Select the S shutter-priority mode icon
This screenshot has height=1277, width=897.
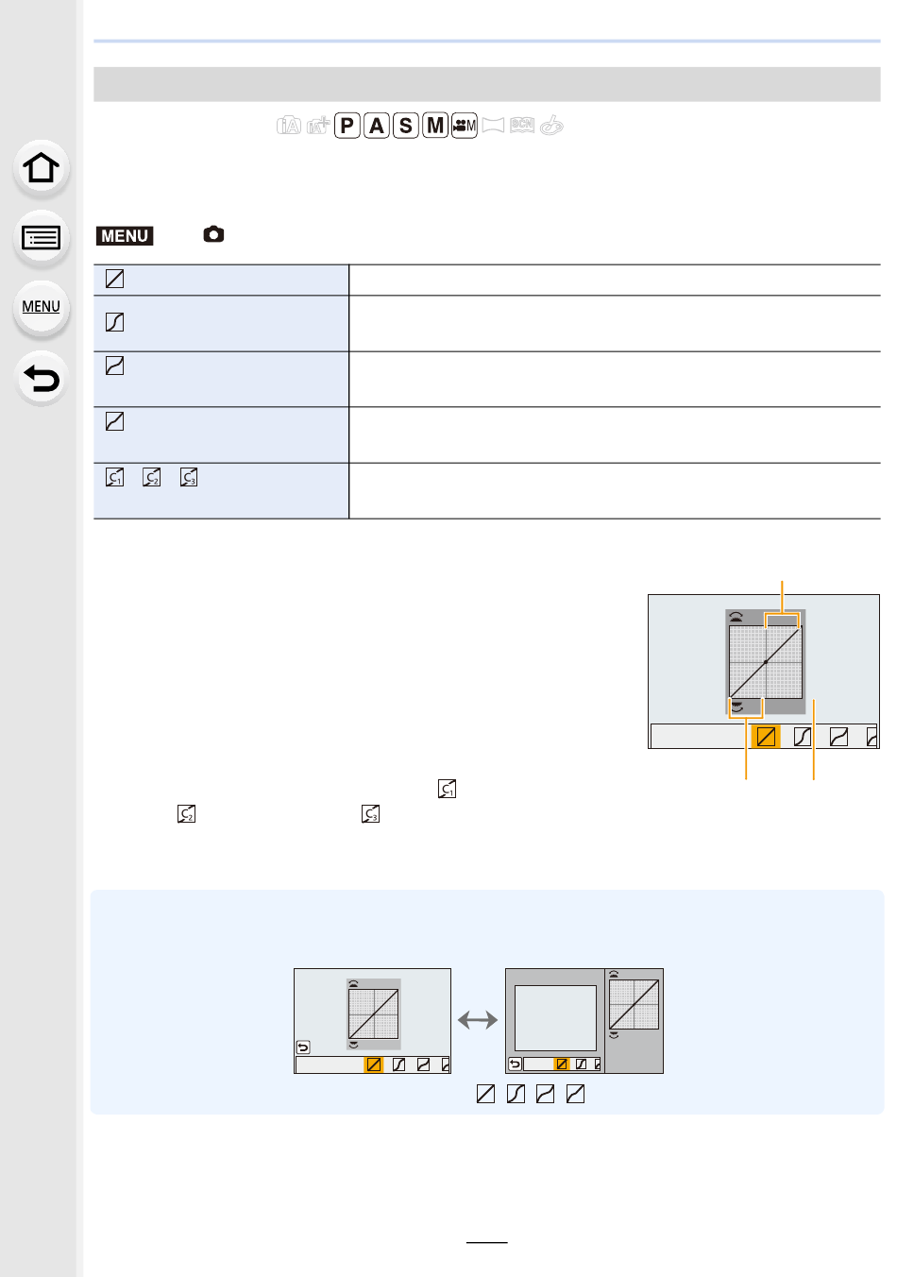click(406, 125)
